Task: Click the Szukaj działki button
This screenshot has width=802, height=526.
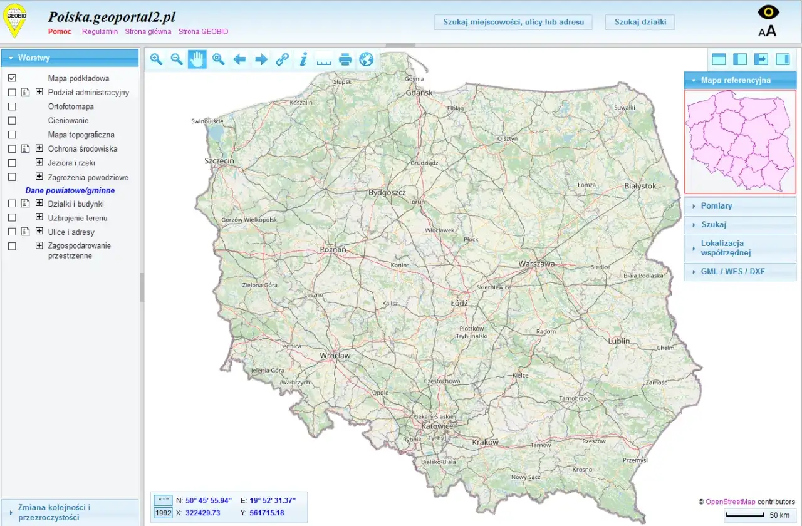Action: (x=640, y=22)
